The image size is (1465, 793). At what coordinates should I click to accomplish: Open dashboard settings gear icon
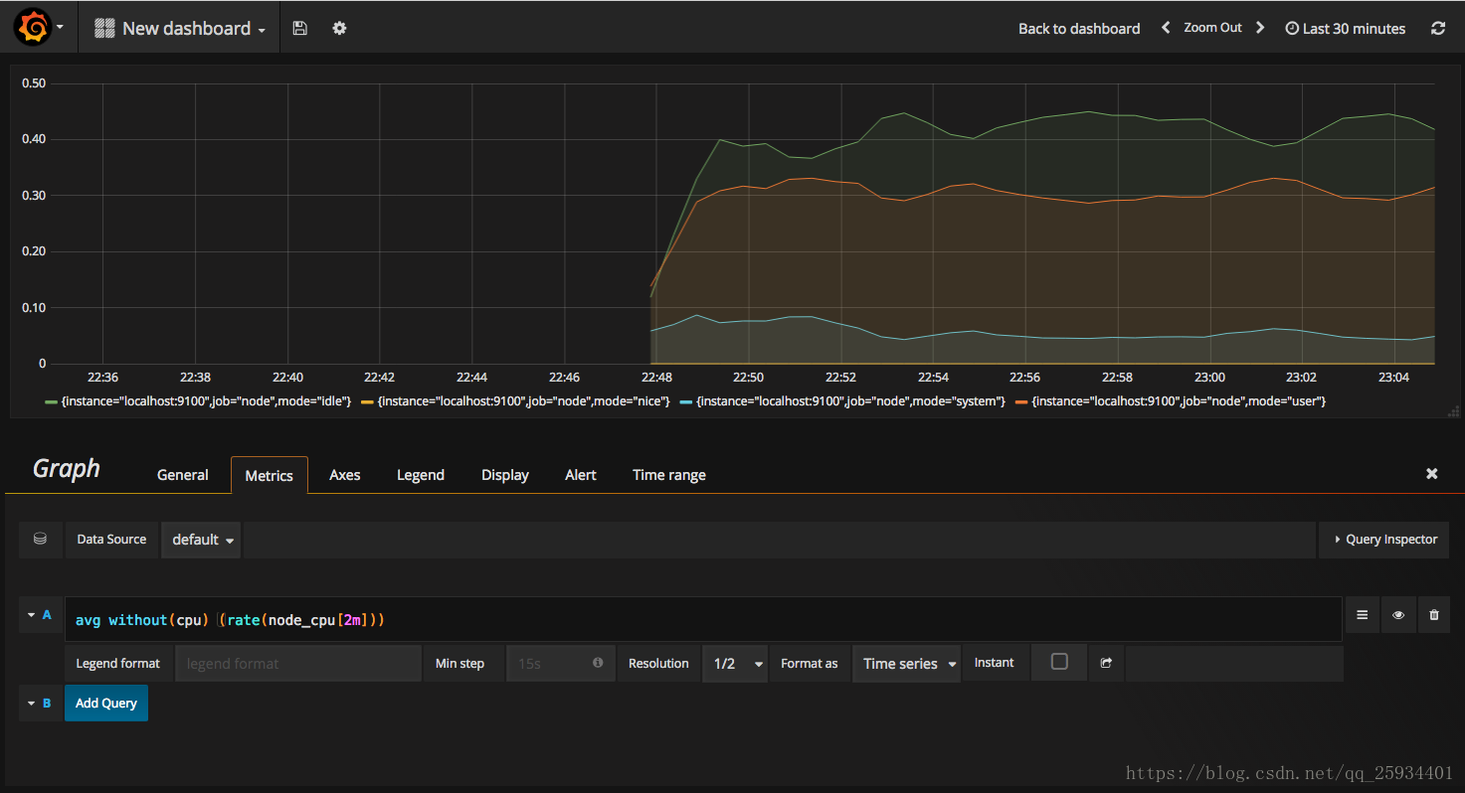pos(339,28)
